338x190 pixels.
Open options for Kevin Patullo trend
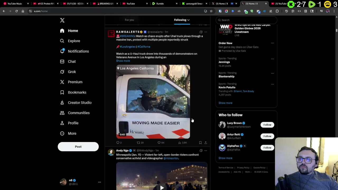[273, 84]
